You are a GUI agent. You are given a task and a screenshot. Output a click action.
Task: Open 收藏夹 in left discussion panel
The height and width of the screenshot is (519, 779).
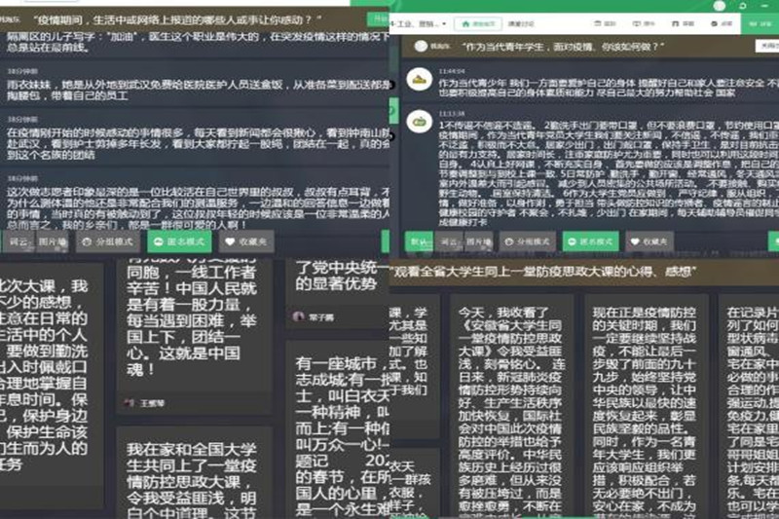point(246,241)
